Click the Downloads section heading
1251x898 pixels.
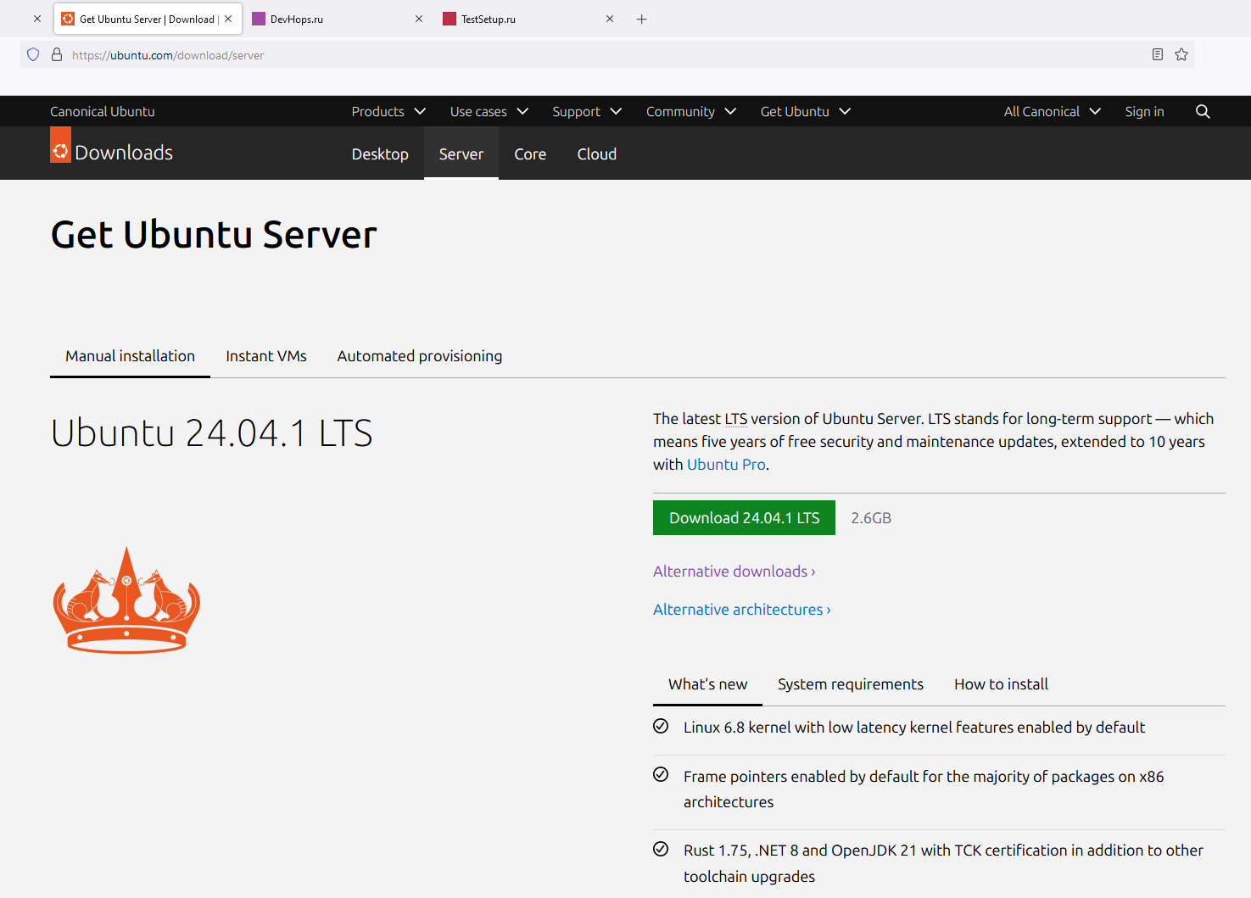(x=124, y=153)
